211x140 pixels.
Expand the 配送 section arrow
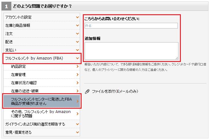(78, 42)
